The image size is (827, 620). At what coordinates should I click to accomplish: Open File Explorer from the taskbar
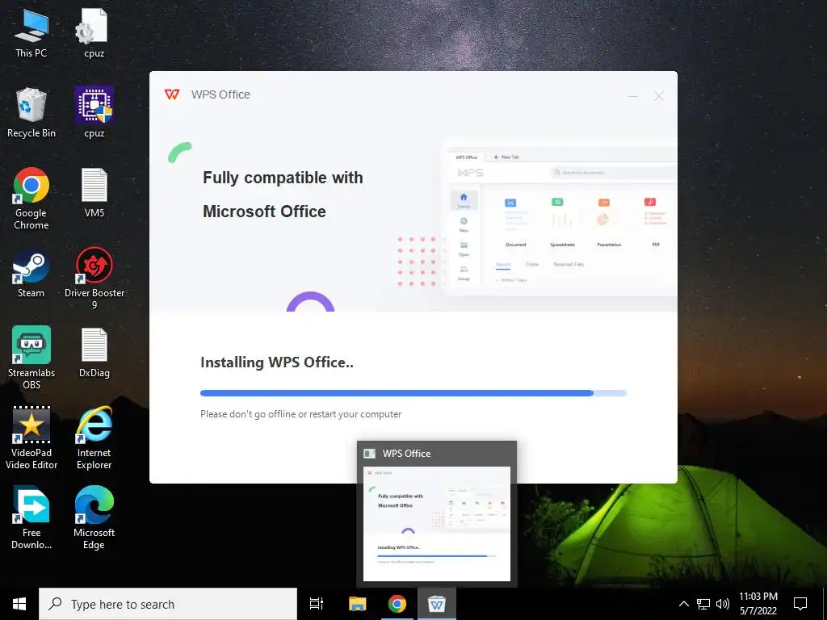click(x=357, y=604)
